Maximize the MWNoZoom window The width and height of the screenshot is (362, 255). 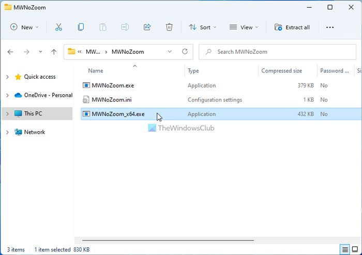click(330, 7)
